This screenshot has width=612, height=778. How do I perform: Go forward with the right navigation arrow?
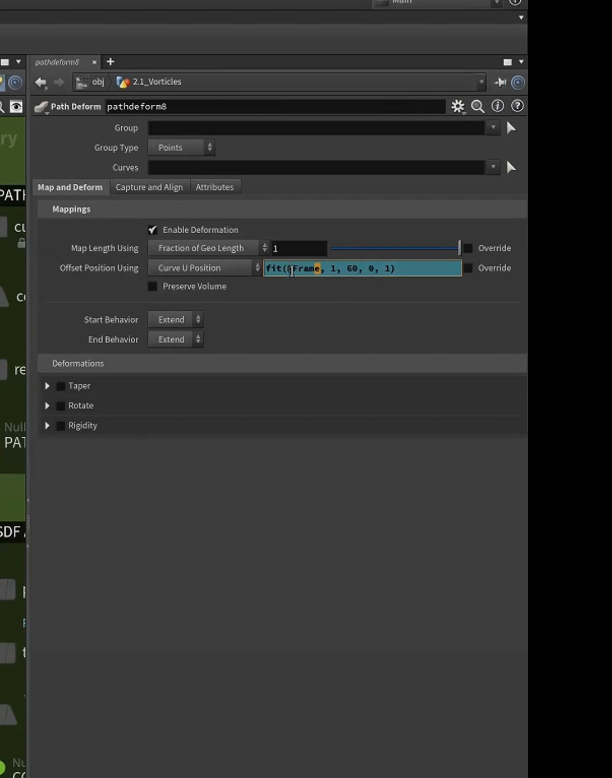coord(59,82)
